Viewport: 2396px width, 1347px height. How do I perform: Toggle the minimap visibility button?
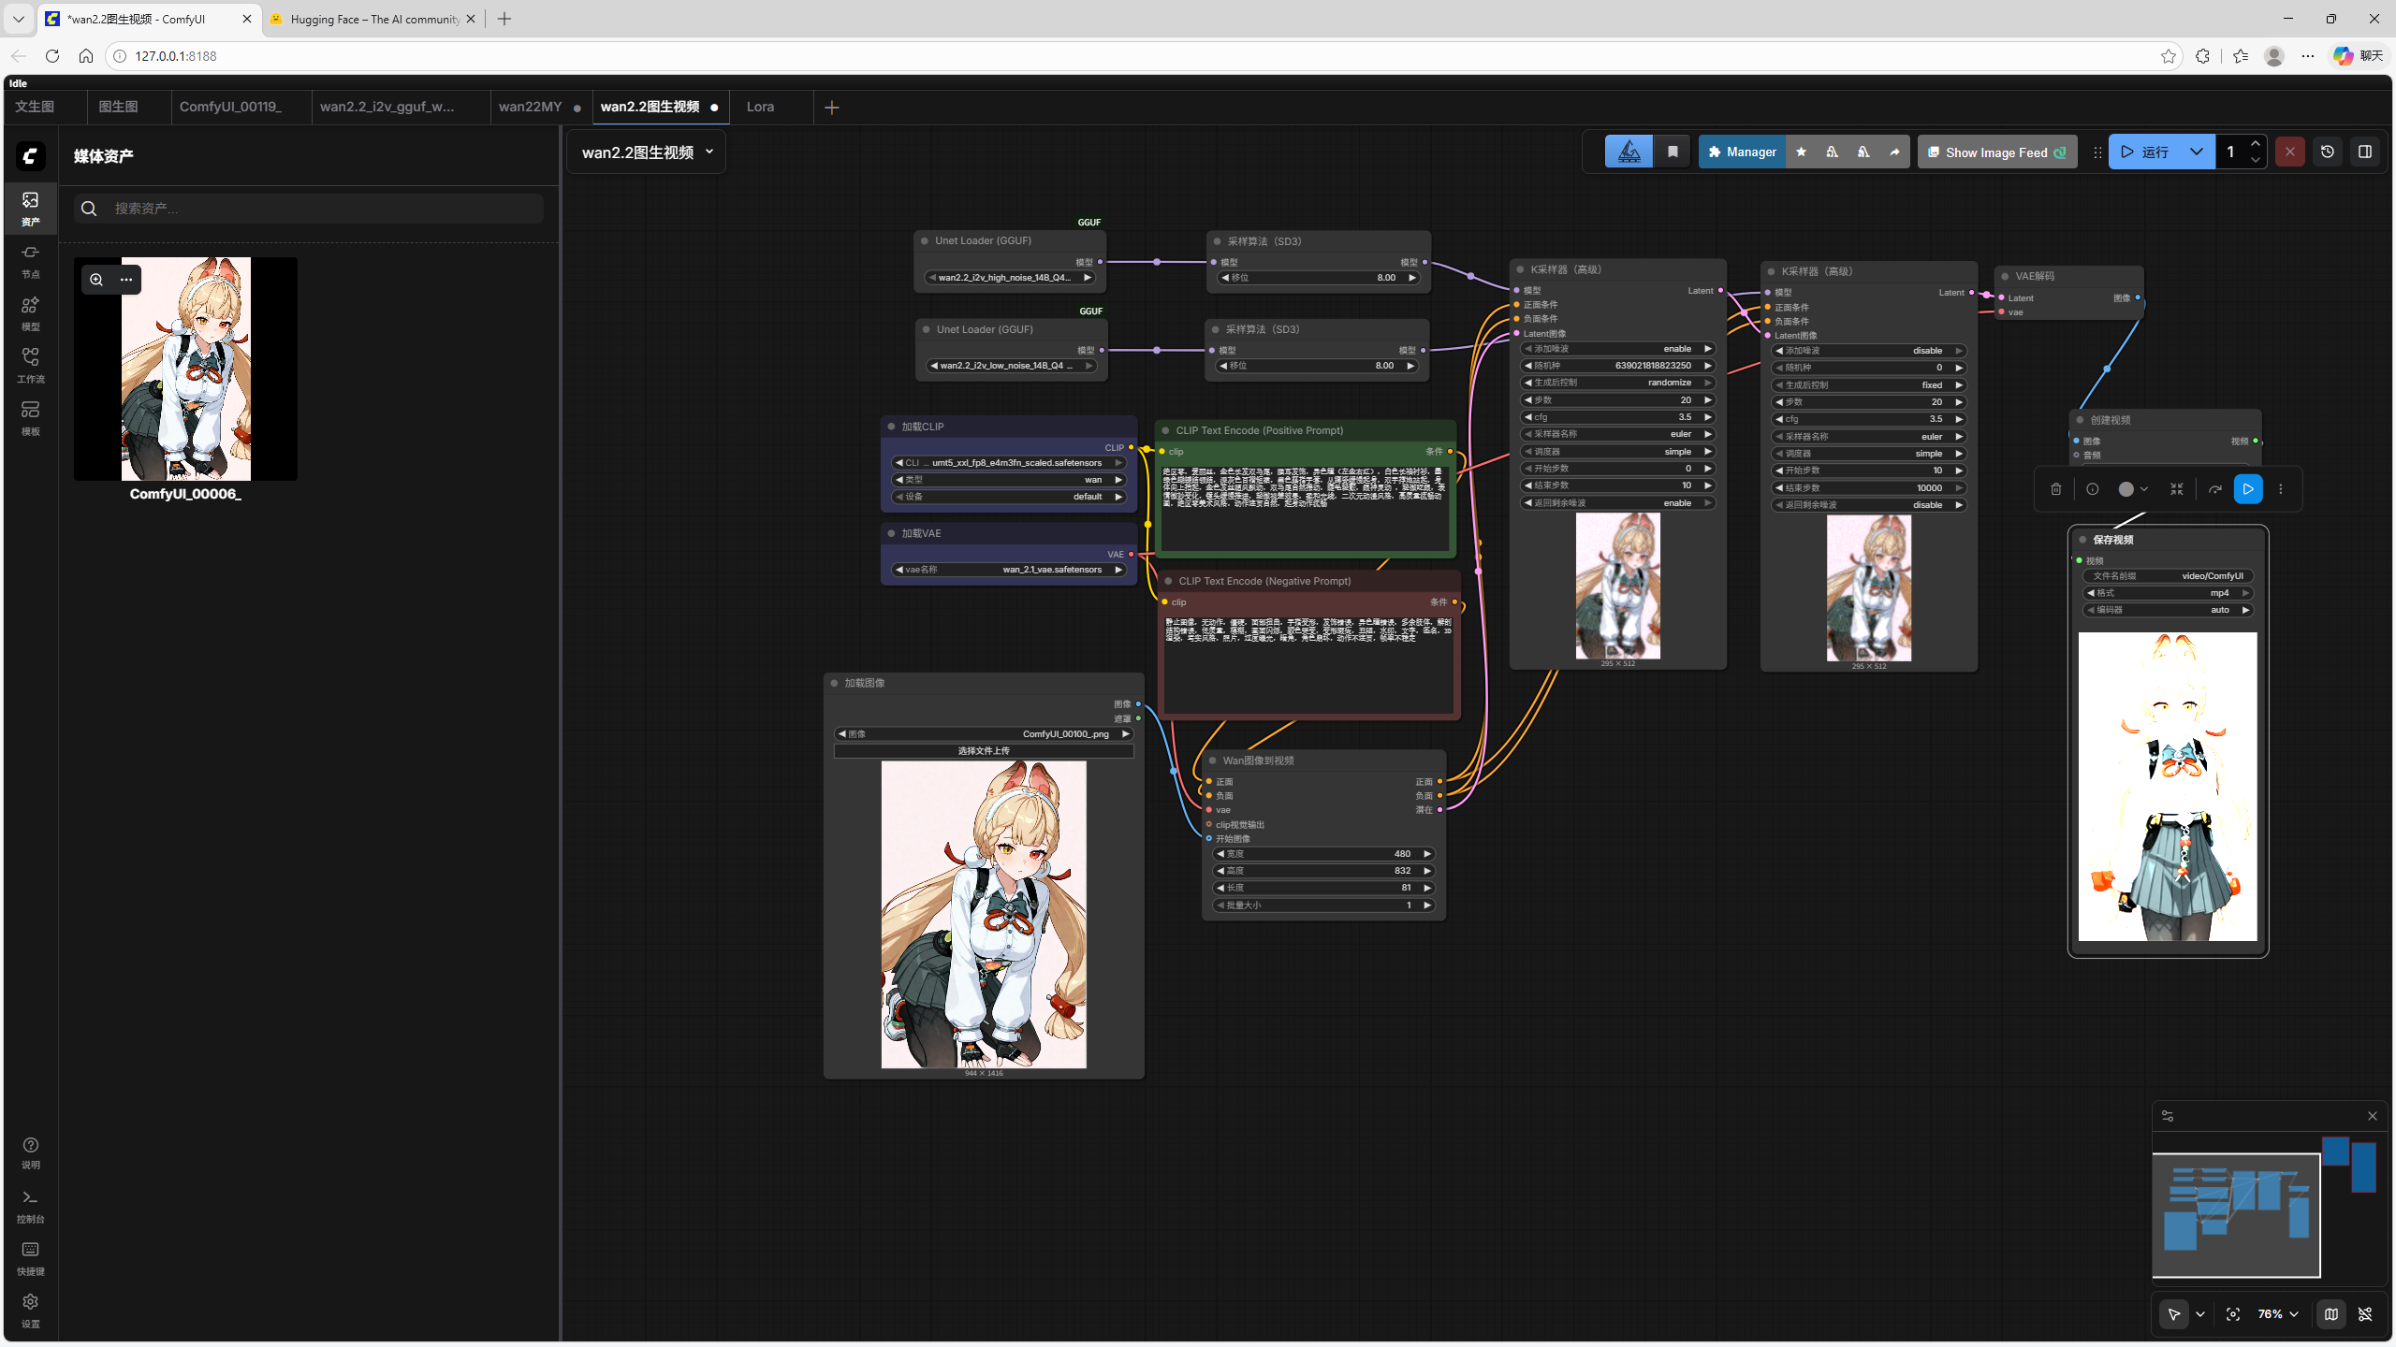click(x=2330, y=1314)
